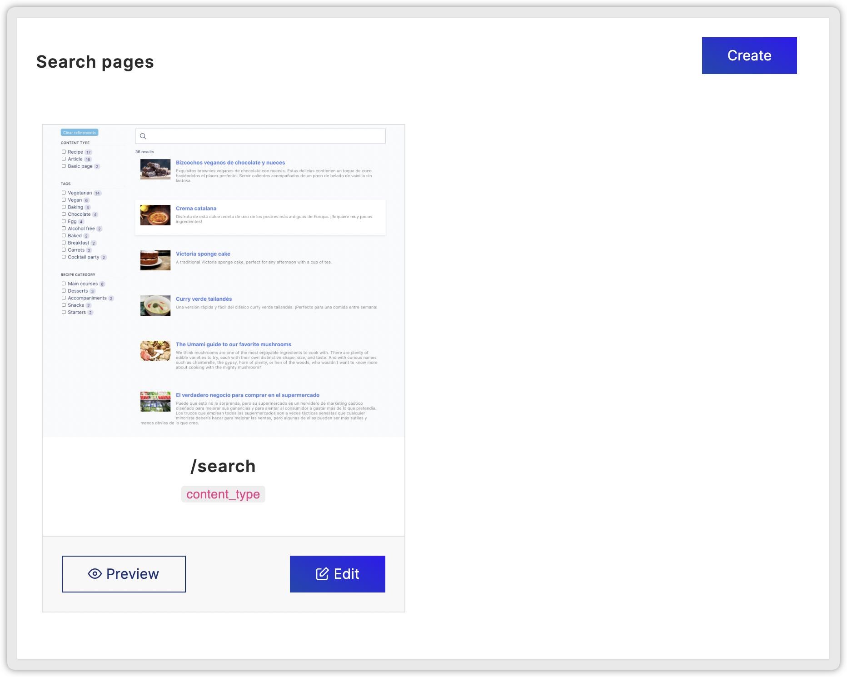Toggle the Alcohol free tag checkbox
847x677 pixels.
coord(64,229)
